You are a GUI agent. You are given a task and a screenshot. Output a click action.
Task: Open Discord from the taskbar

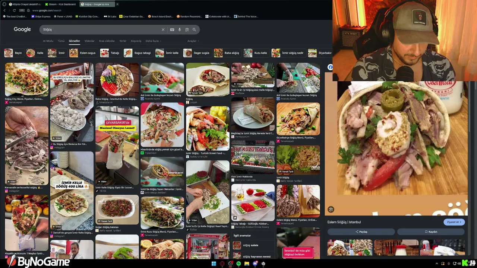255,264
